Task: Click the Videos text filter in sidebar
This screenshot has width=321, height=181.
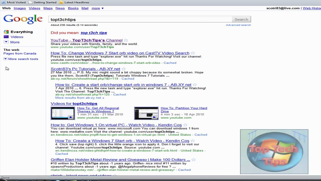Action: [x=17, y=37]
